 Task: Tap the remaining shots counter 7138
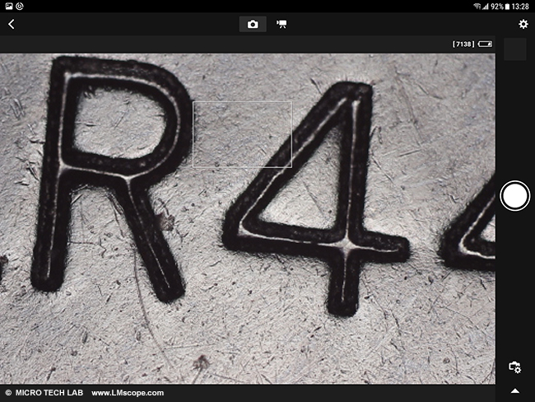coord(463,44)
